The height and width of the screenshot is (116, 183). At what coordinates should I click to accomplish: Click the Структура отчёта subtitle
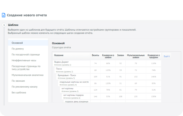click(x=61, y=47)
